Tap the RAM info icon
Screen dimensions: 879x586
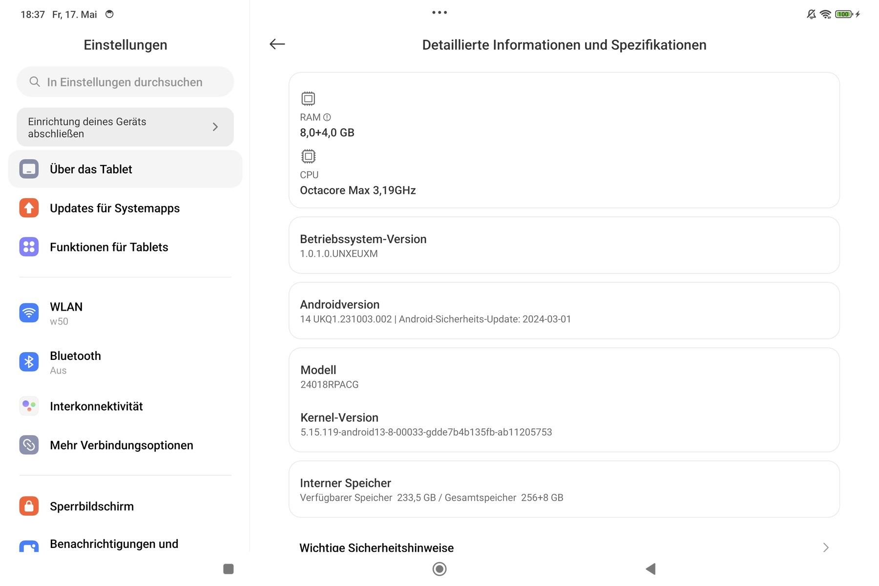click(x=327, y=117)
